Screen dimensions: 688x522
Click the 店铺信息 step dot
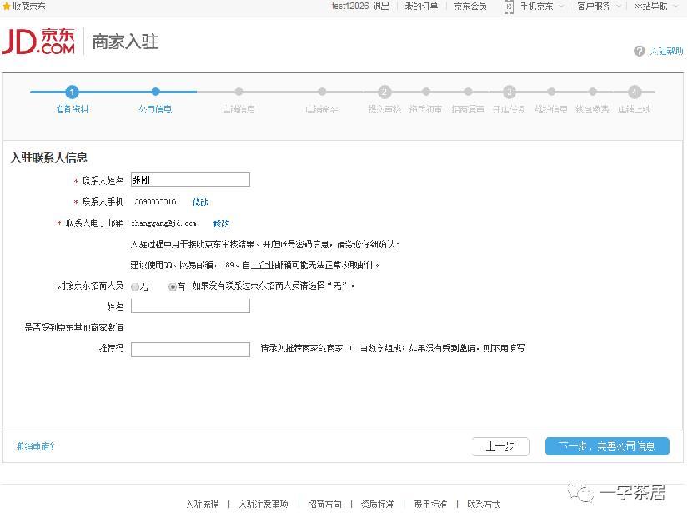pyautogui.click(x=239, y=92)
